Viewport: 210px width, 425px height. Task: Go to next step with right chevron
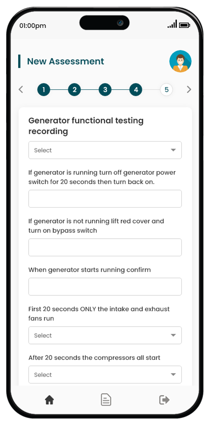[x=189, y=89]
